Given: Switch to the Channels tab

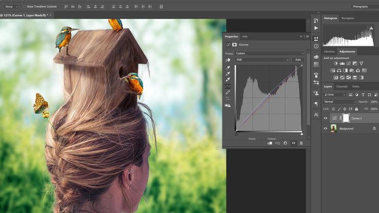Looking at the screenshot, I should 342,86.
